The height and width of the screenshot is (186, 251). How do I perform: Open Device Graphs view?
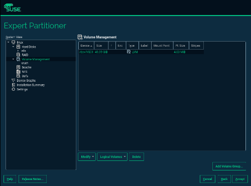26,81
